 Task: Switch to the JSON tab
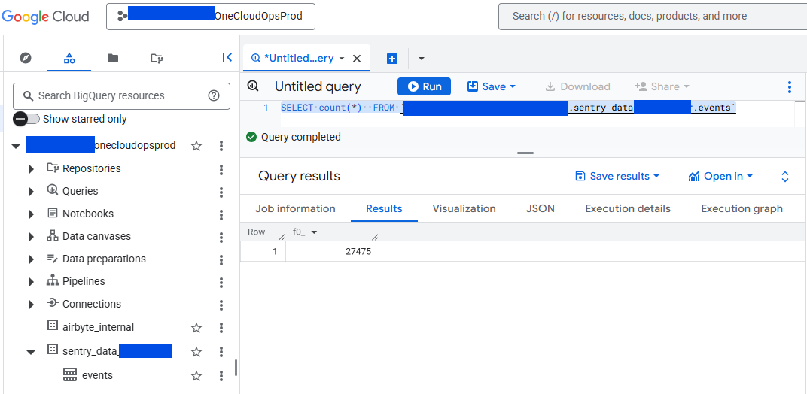[x=541, y=208]
